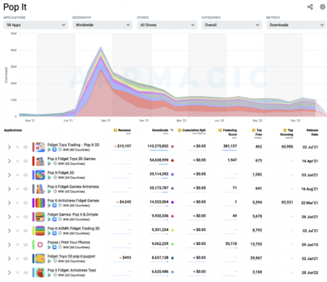The height and width of the screenshot is (282, 327).
Task: Toggle visibility eye for Pop It Fidget 3D
Action: point(25,175)
